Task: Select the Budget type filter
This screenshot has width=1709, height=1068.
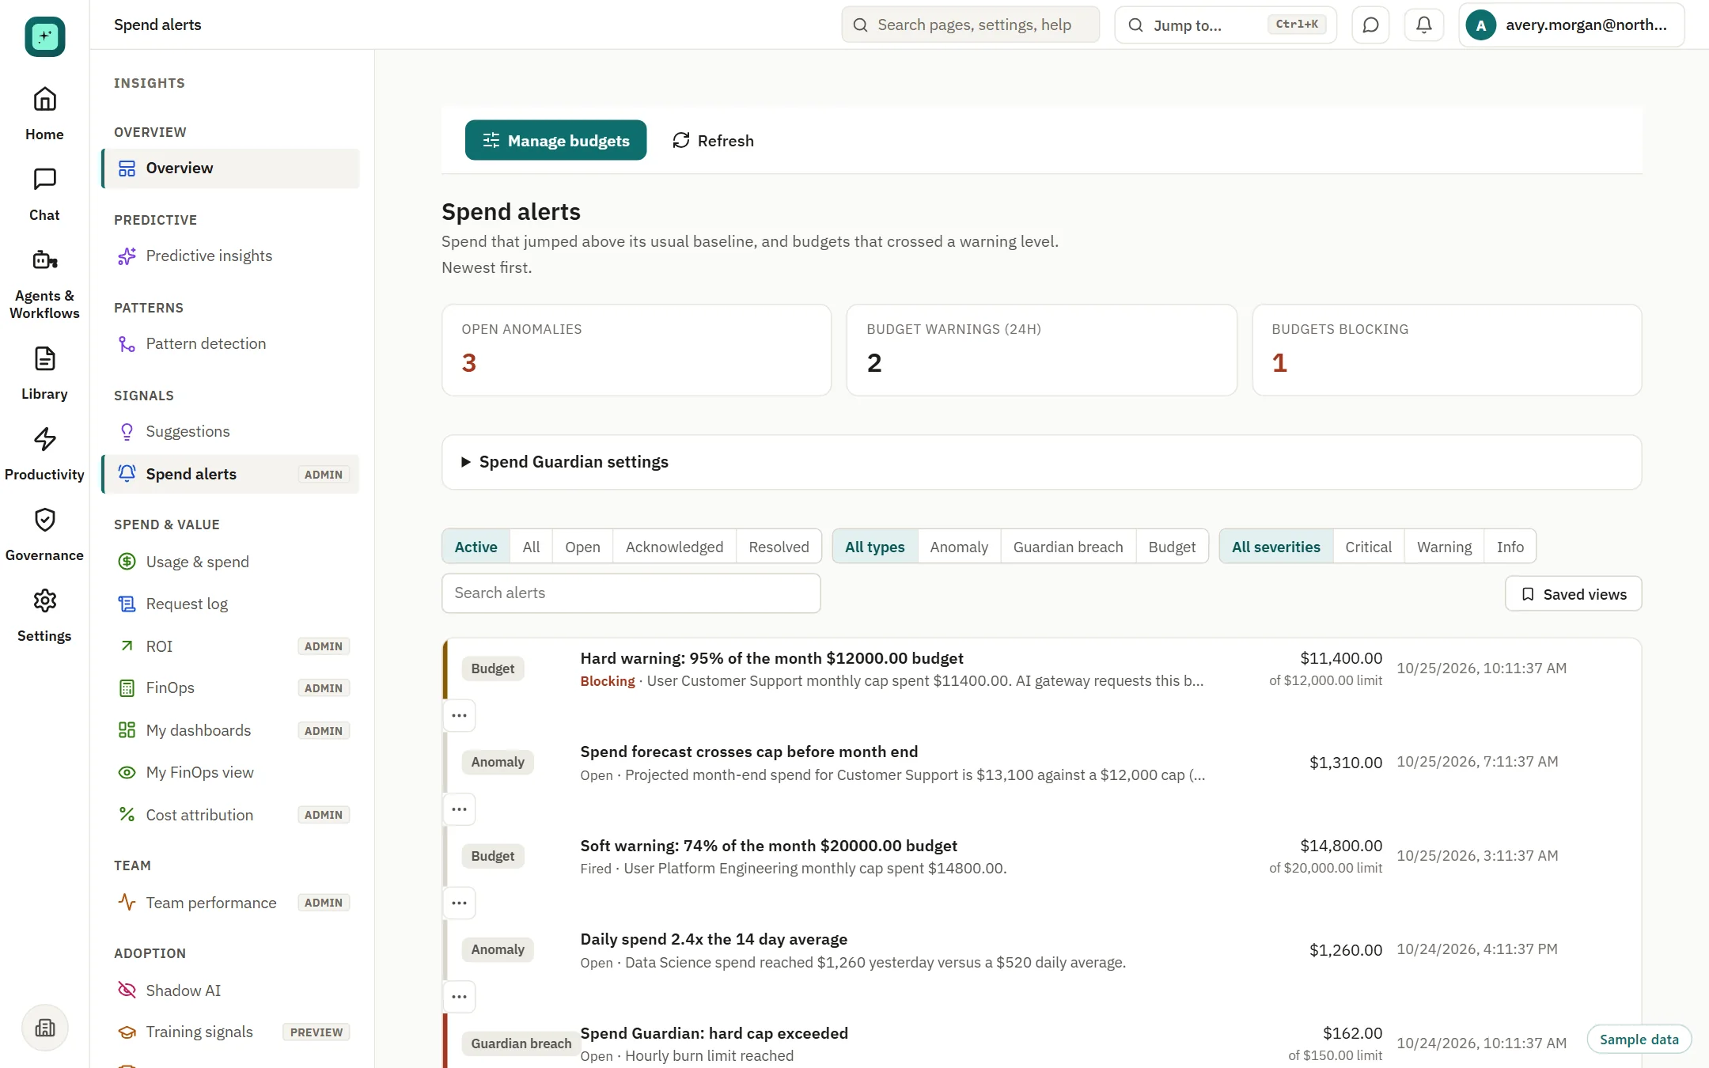Action: [x=1172, y=547]
